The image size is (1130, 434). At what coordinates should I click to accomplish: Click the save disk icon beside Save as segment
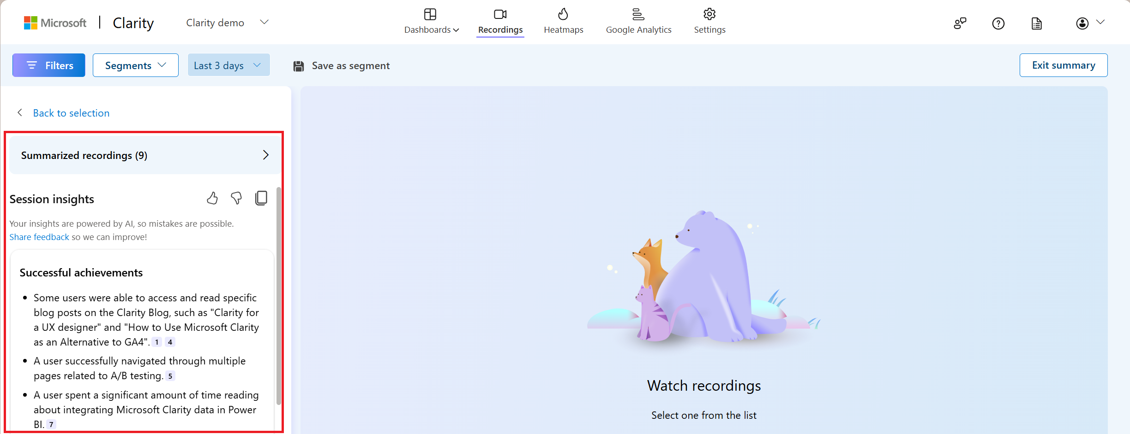(x=299, y=66)
